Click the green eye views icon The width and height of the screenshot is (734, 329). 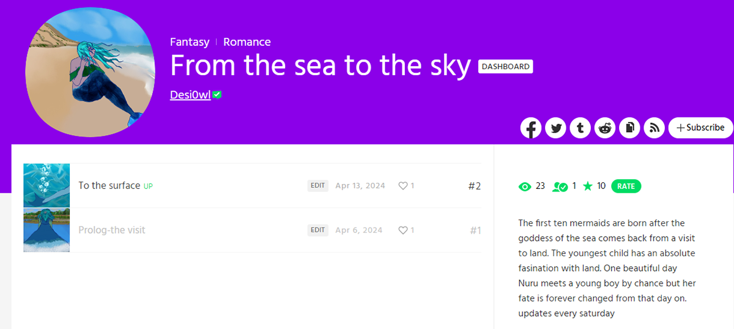[525, 187]
